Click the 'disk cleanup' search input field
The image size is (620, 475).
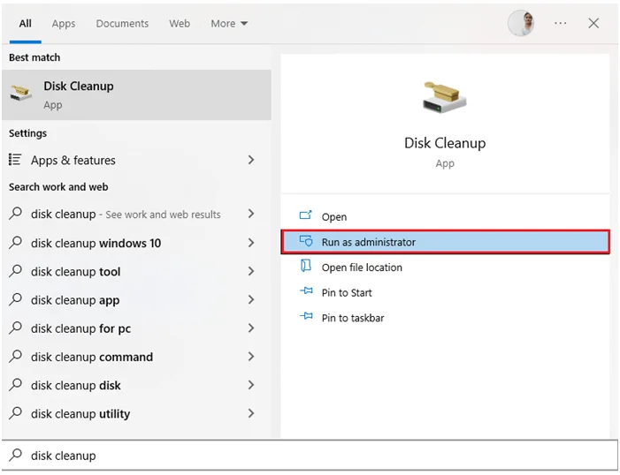click(x=310, y=456)
